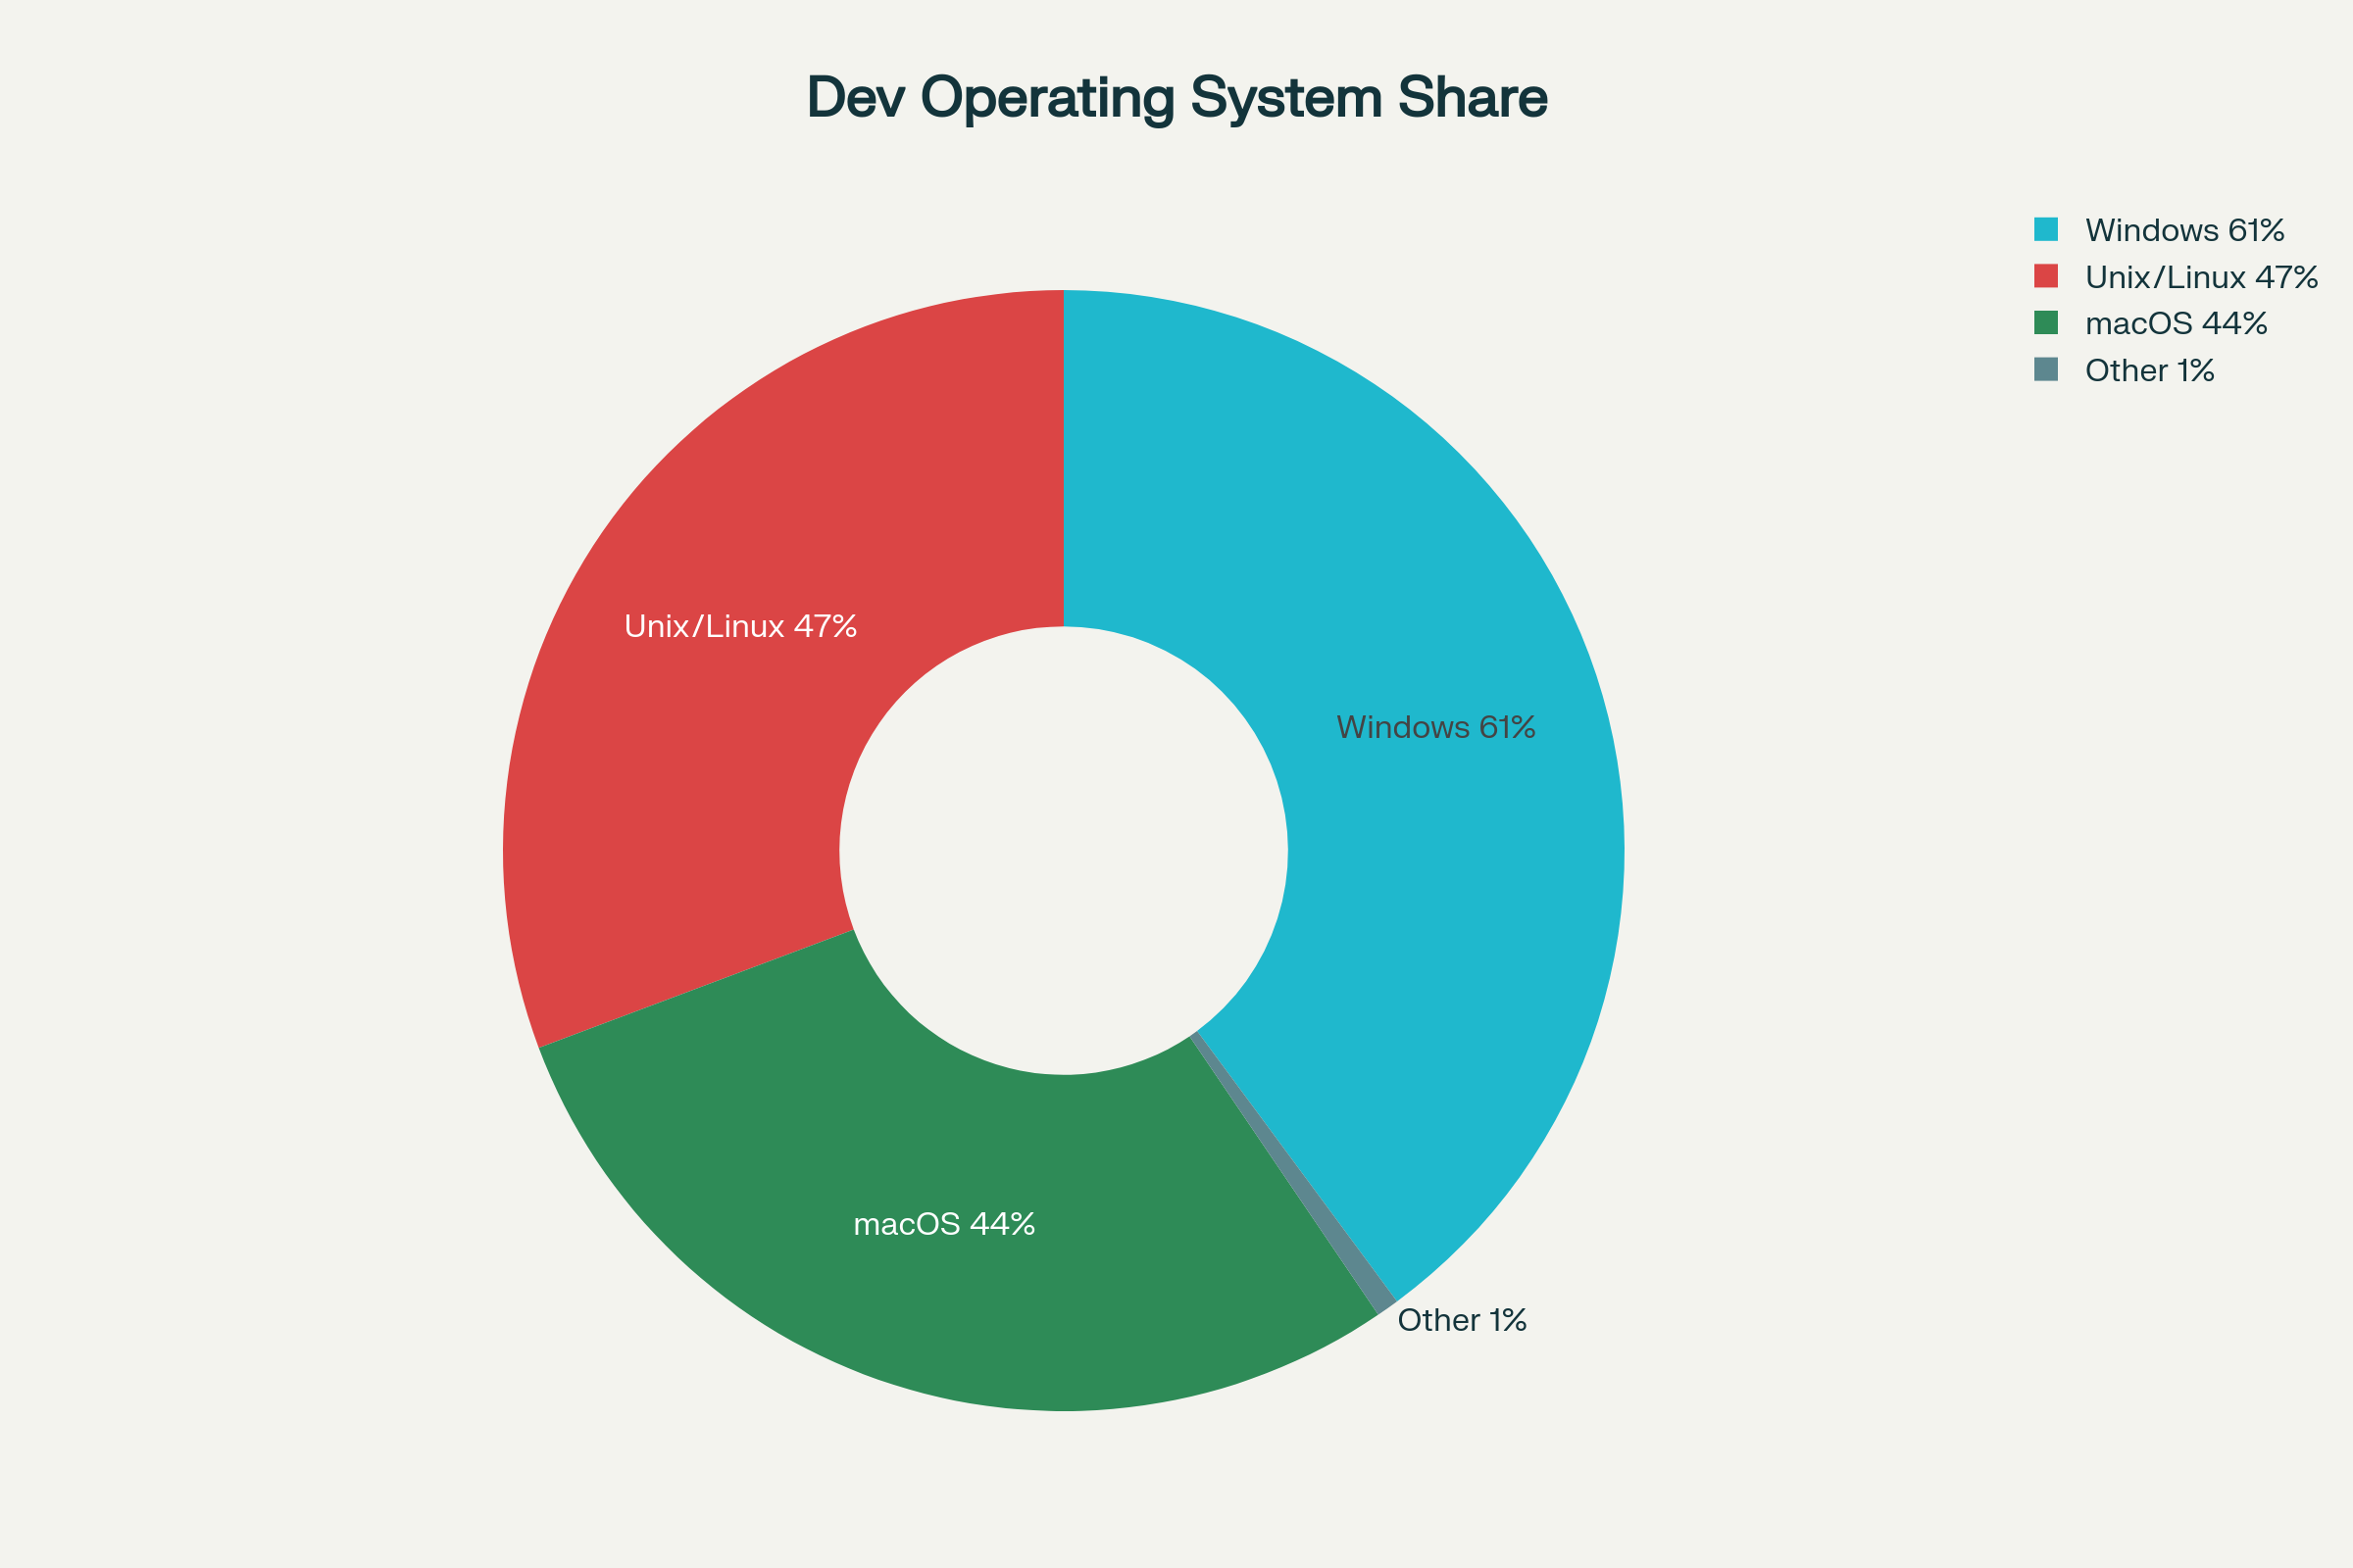Screen dimensions: 2353x1568
Task: Select the 'macOS 44%' label on the green slice
Action: 944,1224
